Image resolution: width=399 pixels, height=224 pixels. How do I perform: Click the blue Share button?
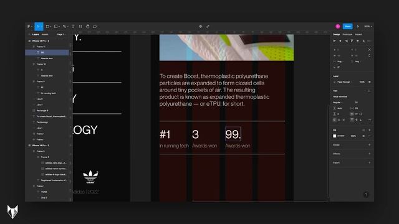tap(348, 26)
